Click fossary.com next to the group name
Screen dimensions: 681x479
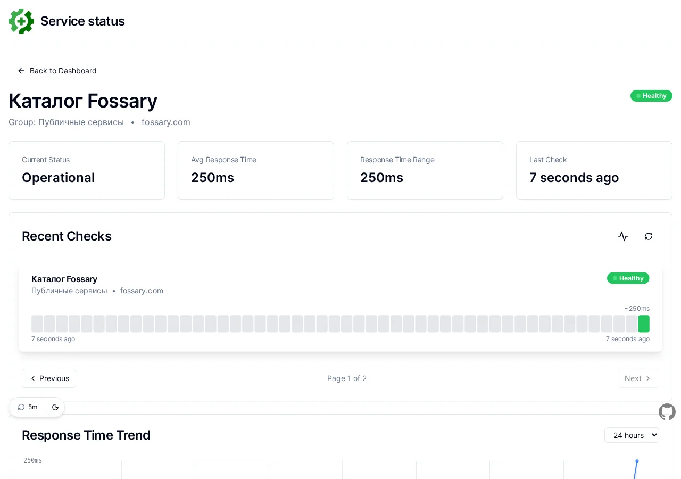tap(166, 122)
